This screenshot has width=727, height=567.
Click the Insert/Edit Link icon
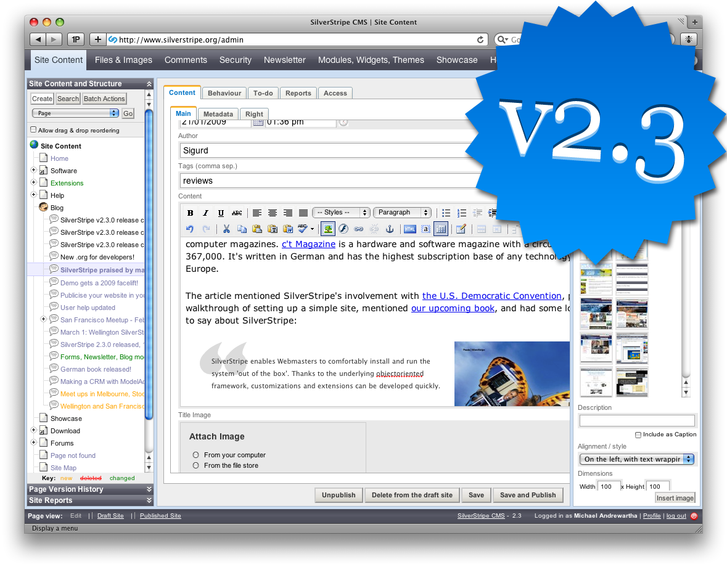point(358,229)
